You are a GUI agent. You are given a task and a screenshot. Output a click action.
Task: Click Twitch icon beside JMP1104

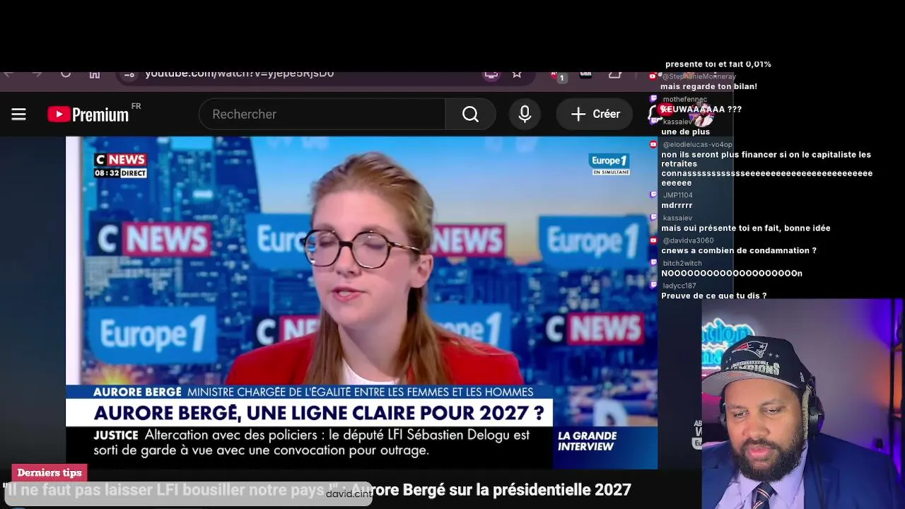click(654, 195)
